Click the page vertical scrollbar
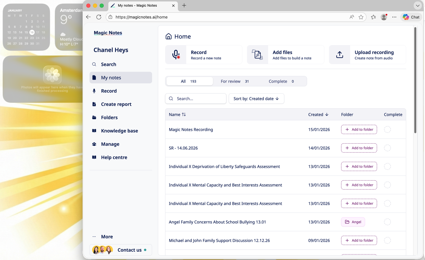 tap(415, 81)
